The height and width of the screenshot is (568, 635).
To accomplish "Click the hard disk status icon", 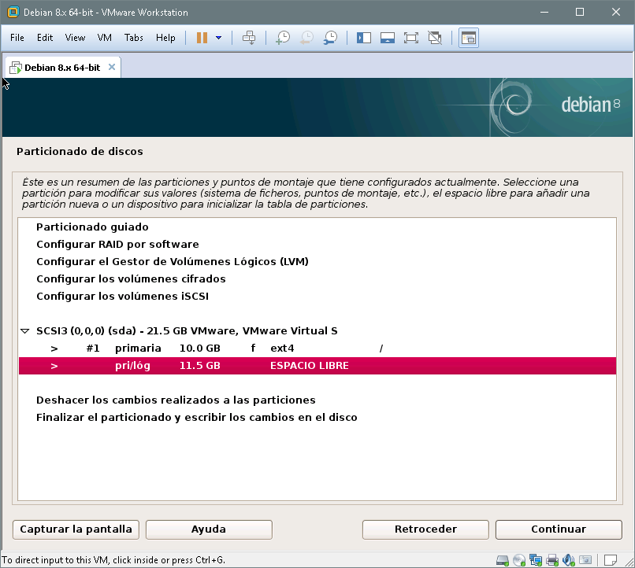I will [x=503, y=560].
